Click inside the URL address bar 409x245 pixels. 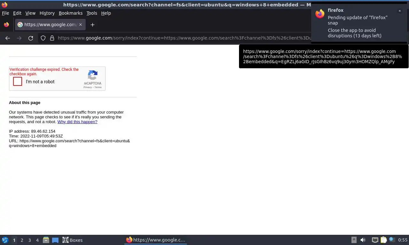tap(184, 38)
